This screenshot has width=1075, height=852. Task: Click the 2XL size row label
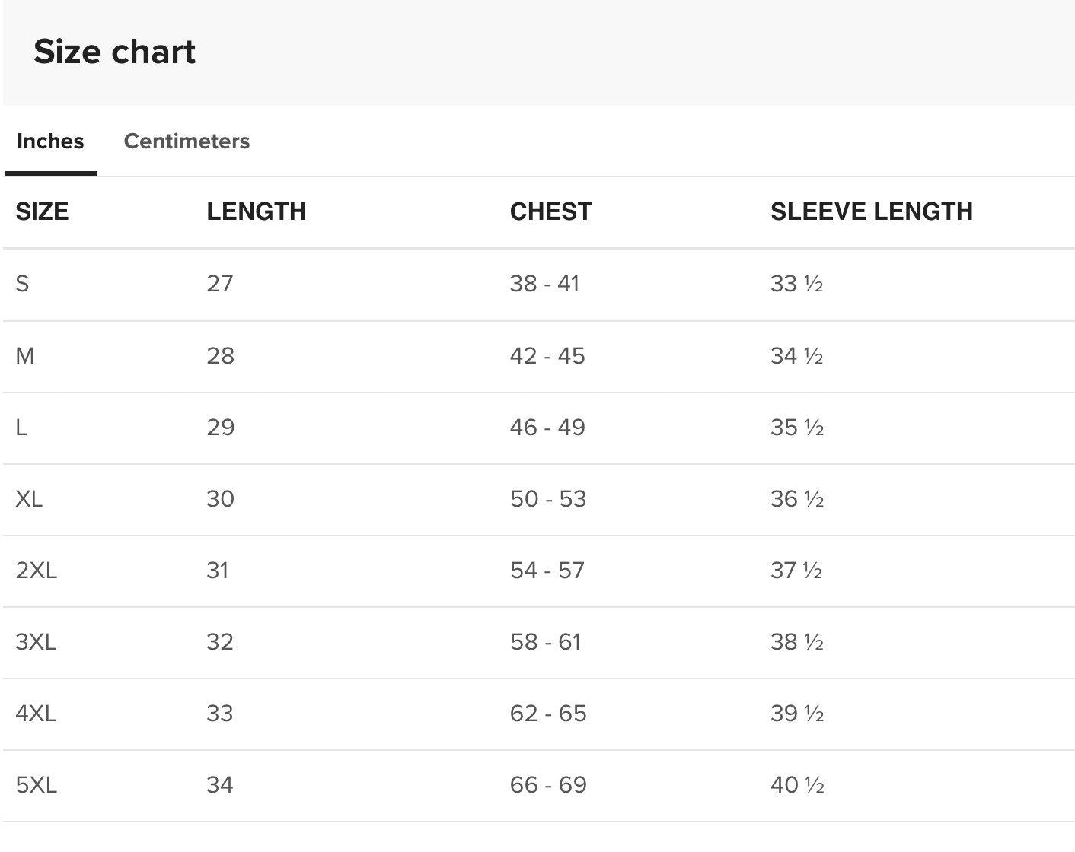click(x=36, y=571)
